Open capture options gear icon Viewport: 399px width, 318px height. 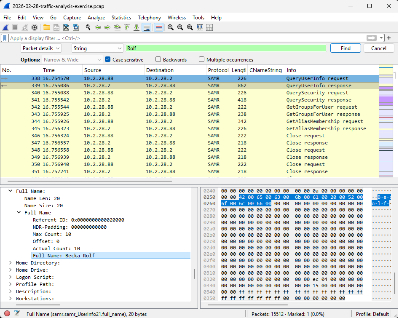(35, 27)
